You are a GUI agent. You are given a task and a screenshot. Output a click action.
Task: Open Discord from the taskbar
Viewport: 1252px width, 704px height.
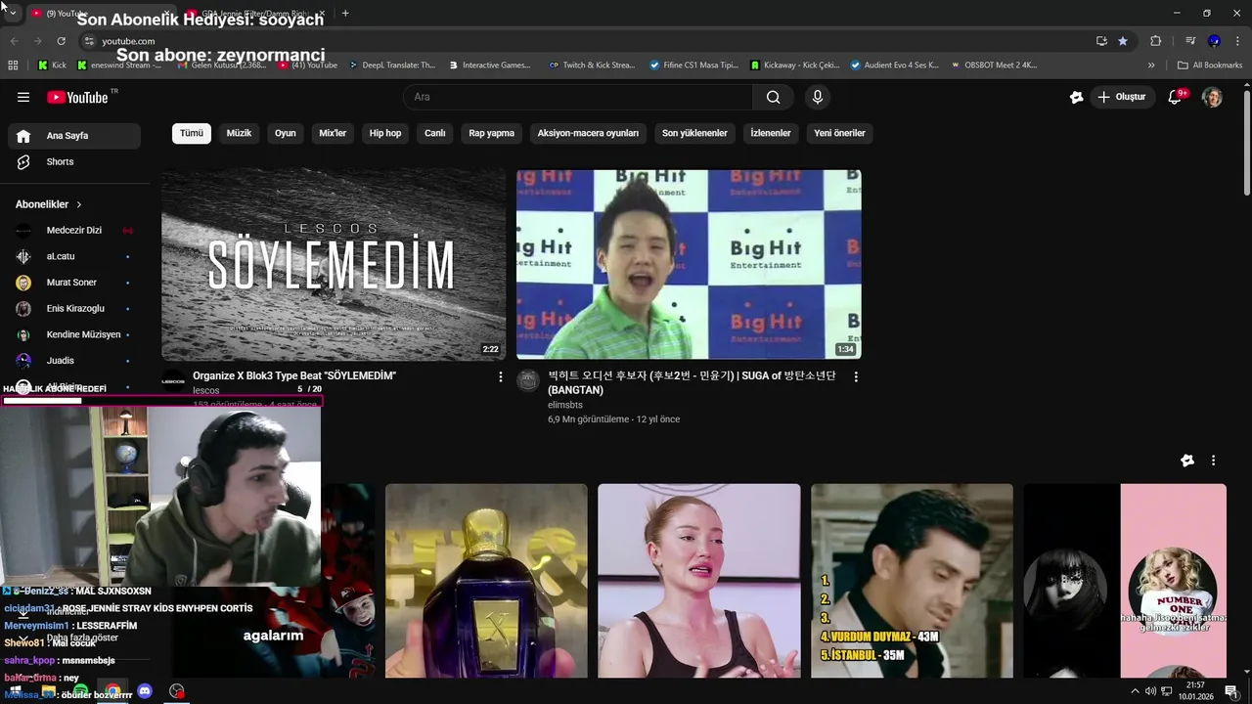coord(145,691)
